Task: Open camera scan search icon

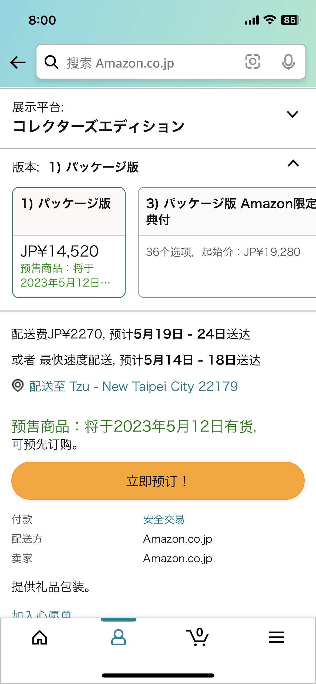Action: 253,62
